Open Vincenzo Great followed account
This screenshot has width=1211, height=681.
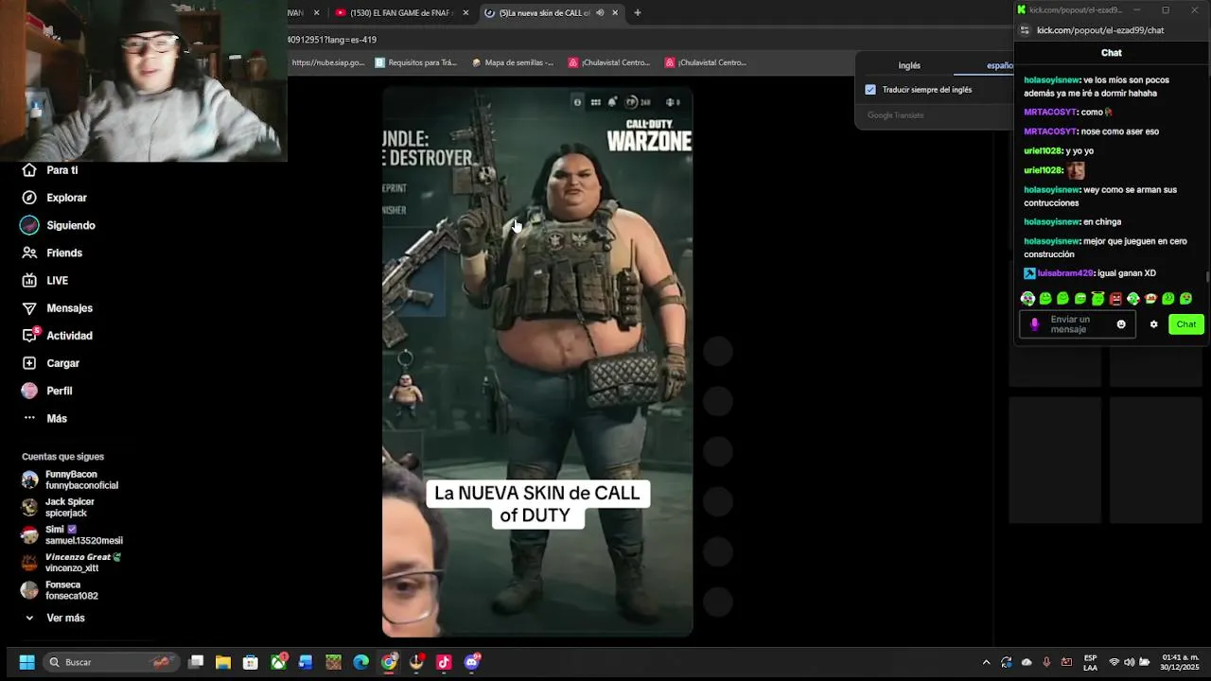(72, 562)
